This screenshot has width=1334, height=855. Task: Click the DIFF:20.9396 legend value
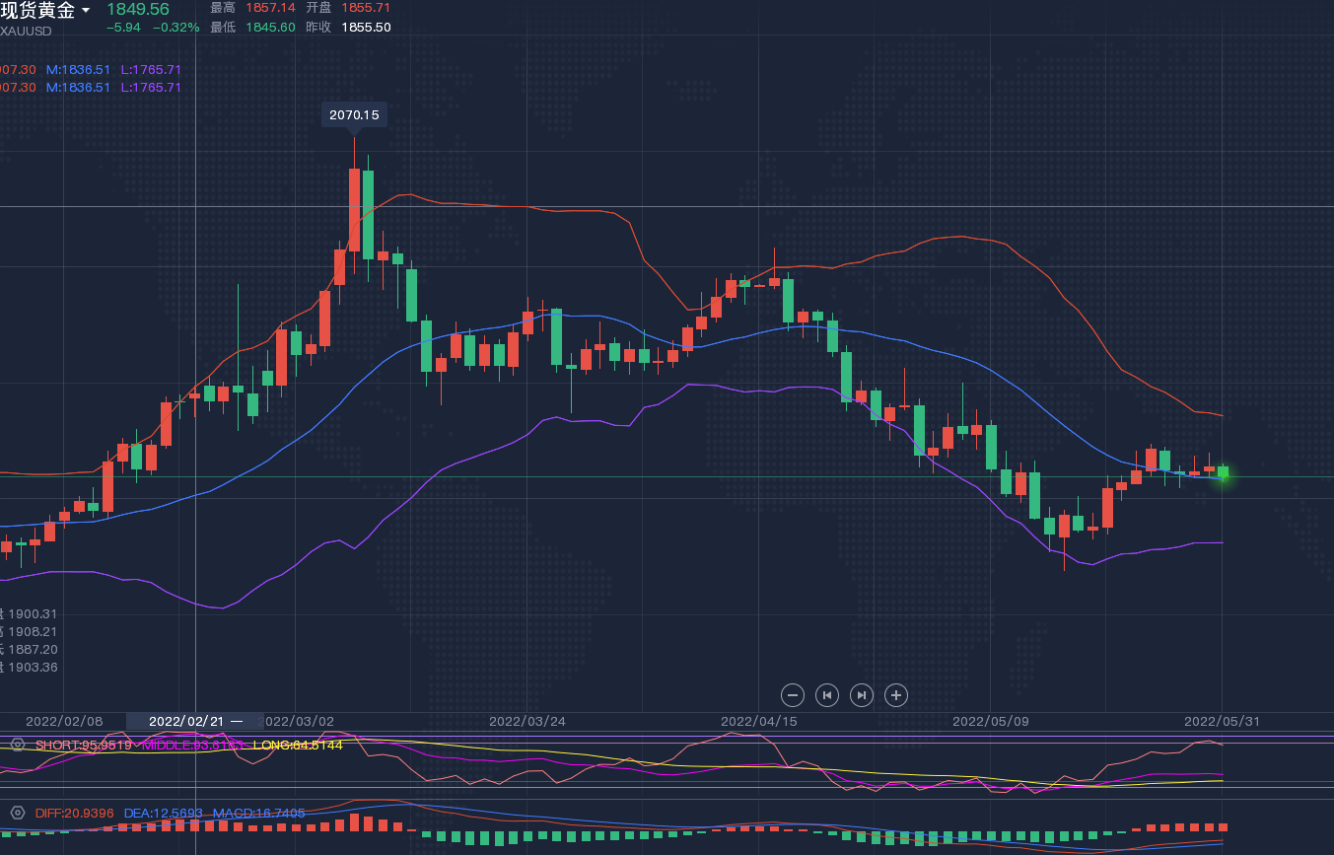coord(74,814)
